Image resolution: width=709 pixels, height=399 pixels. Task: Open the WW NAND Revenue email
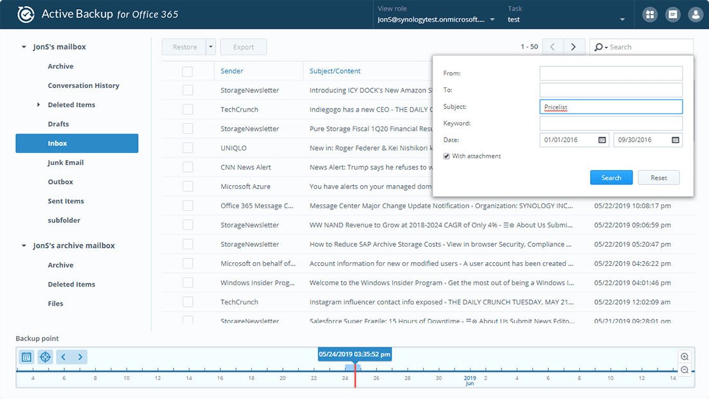tap(428, 225)
